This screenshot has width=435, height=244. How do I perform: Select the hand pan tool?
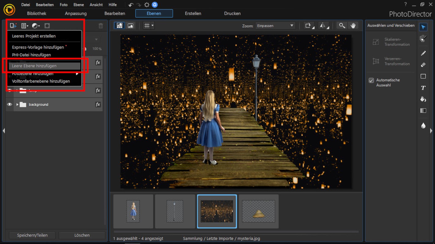tap(353, 26)
